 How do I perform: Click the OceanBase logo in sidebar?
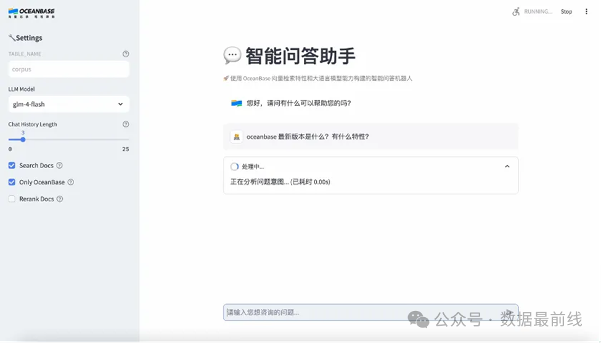[31, 13]
